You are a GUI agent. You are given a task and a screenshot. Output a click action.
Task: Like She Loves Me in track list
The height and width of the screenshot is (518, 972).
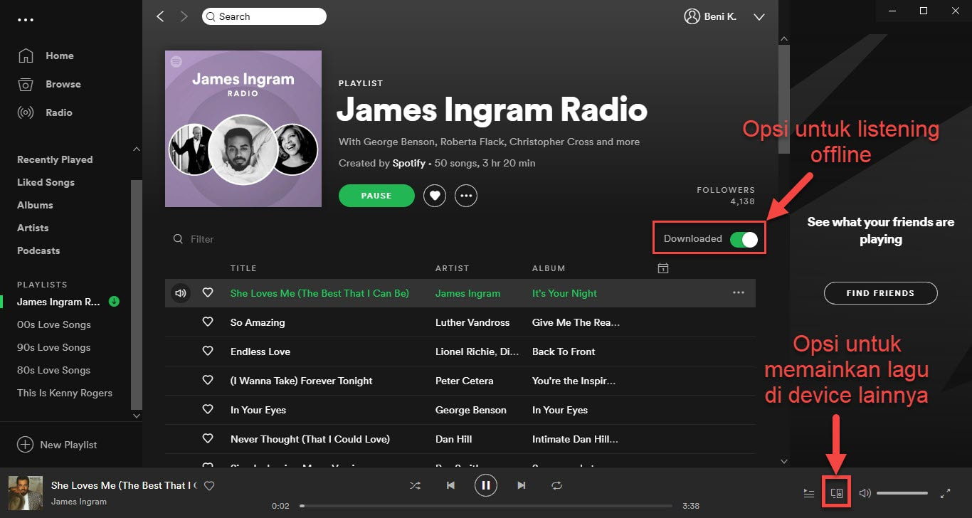(208, 293)
